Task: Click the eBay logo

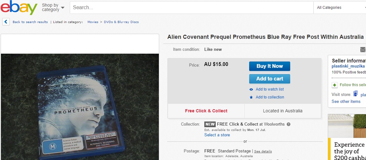Action: [19, 8]
